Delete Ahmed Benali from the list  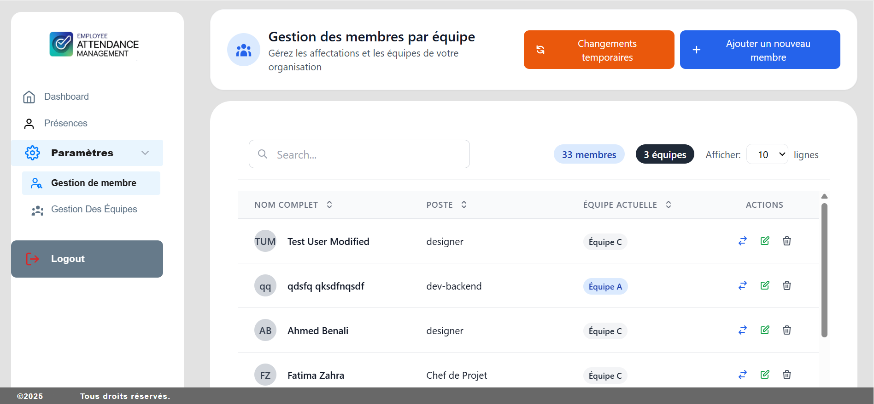[x=787, y=330]
